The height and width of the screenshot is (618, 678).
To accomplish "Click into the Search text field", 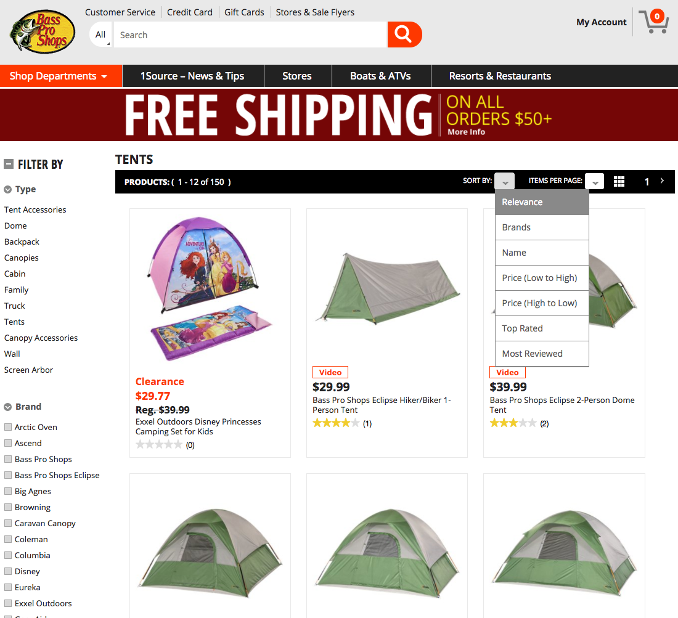I will coord(250,35).
